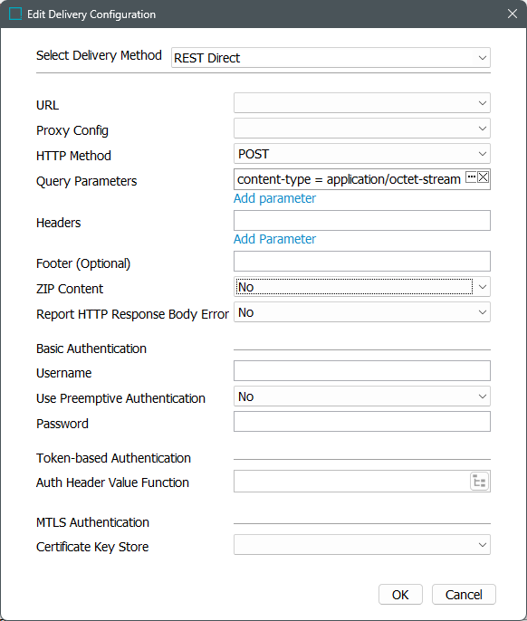Remove the content-type query parameter with its X icon
The image size is (527, 621).
pos(483,177)
